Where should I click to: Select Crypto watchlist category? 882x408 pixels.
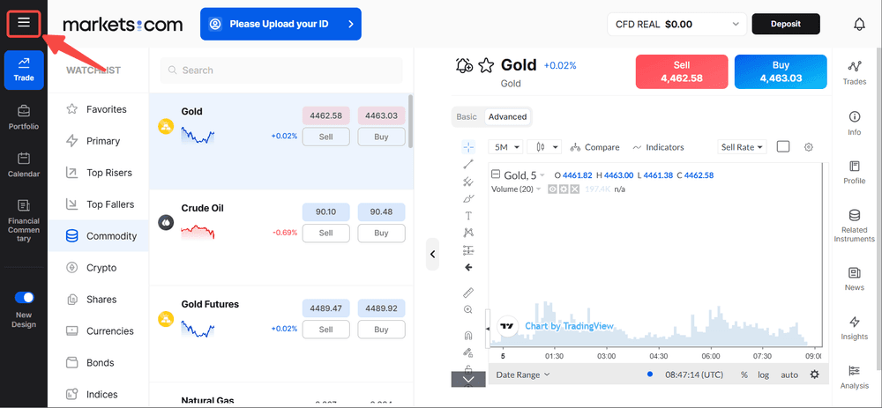[99, 268]
